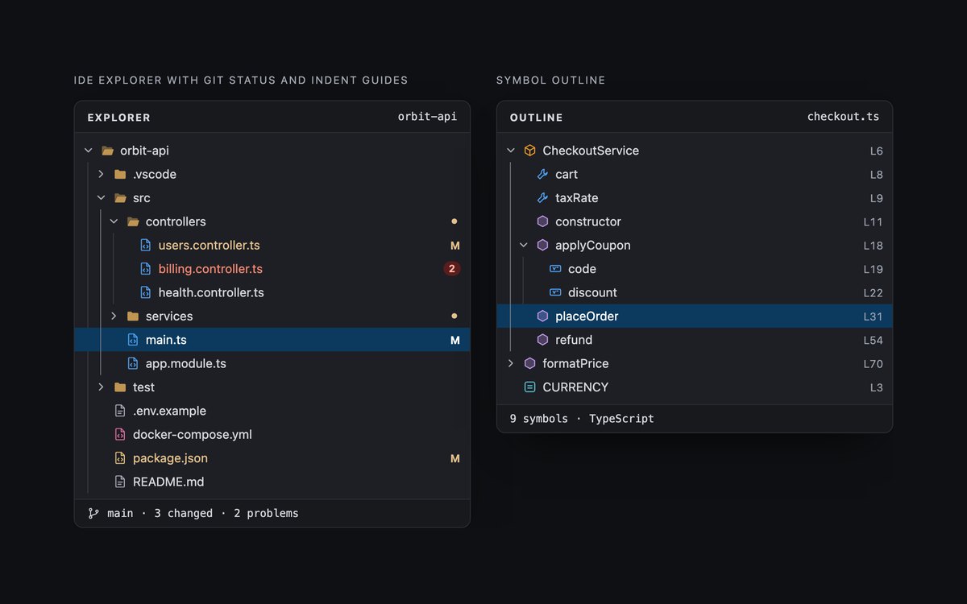This screenshot has width=967, height=604.
Task: Collapse the controllers folder chevron
Action: tap(114, 221)
